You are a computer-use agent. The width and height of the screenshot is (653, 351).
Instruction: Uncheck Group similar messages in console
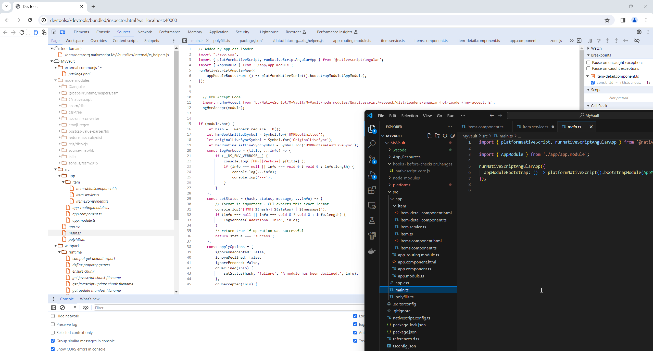pos(53,341)
